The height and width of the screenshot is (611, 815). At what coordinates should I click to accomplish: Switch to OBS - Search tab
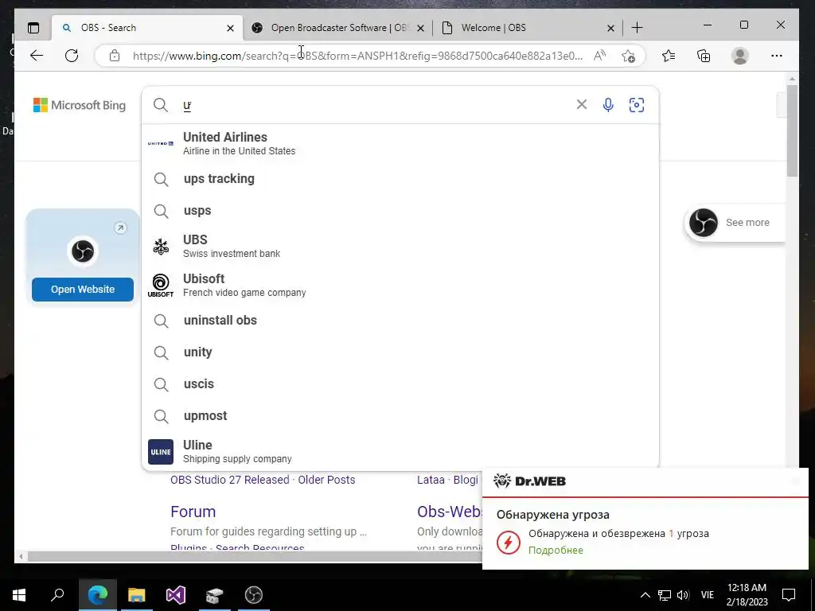tap(148, 28)
